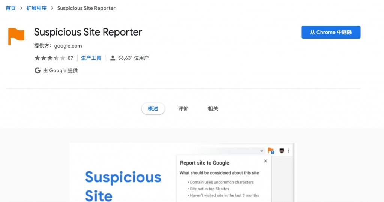Click the large blue Suspicious Site preview text
Screen dimensions: 384x202
(x=123, y=186)
